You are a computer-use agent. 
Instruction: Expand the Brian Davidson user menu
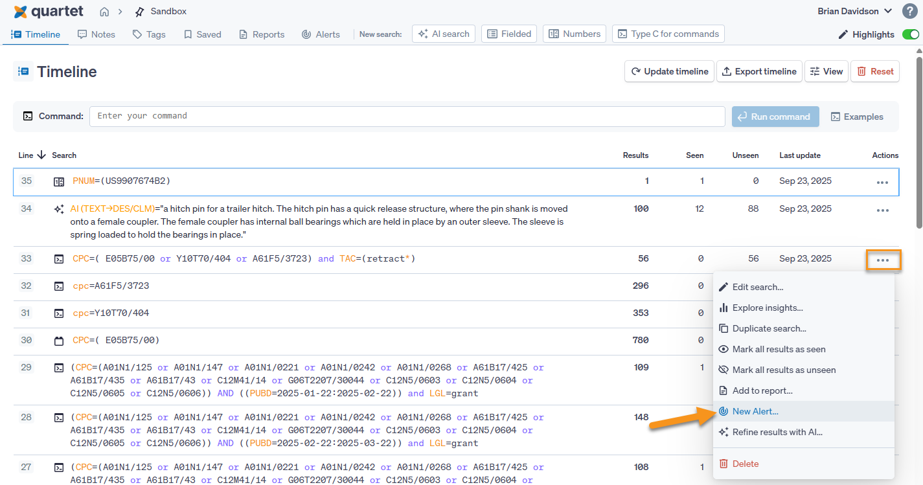(x=855, y=11)
